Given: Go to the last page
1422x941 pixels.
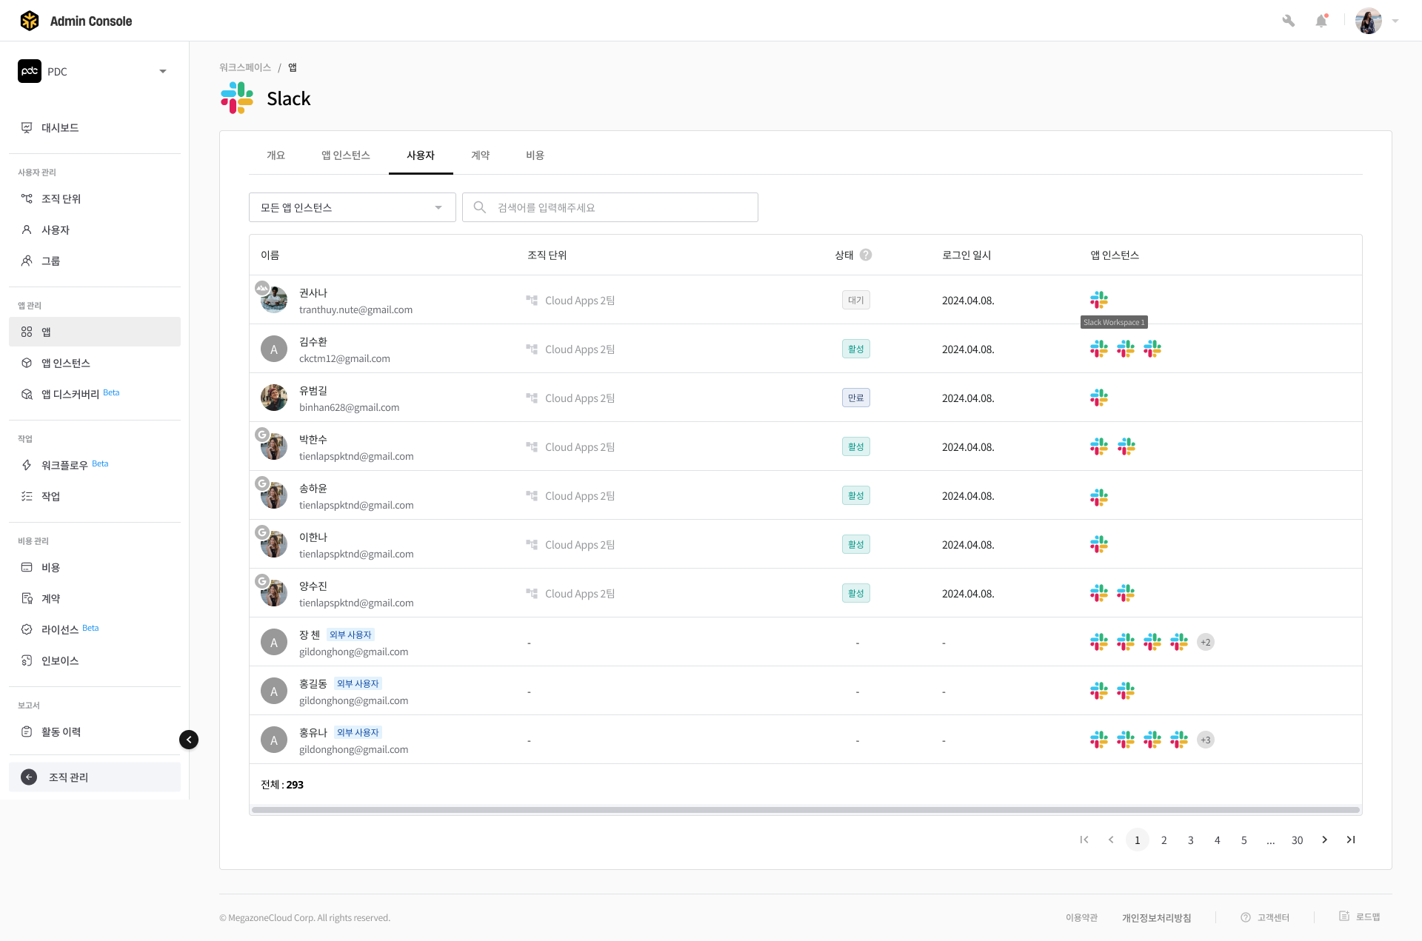Looking at the screenshot, I should 1351,840.
